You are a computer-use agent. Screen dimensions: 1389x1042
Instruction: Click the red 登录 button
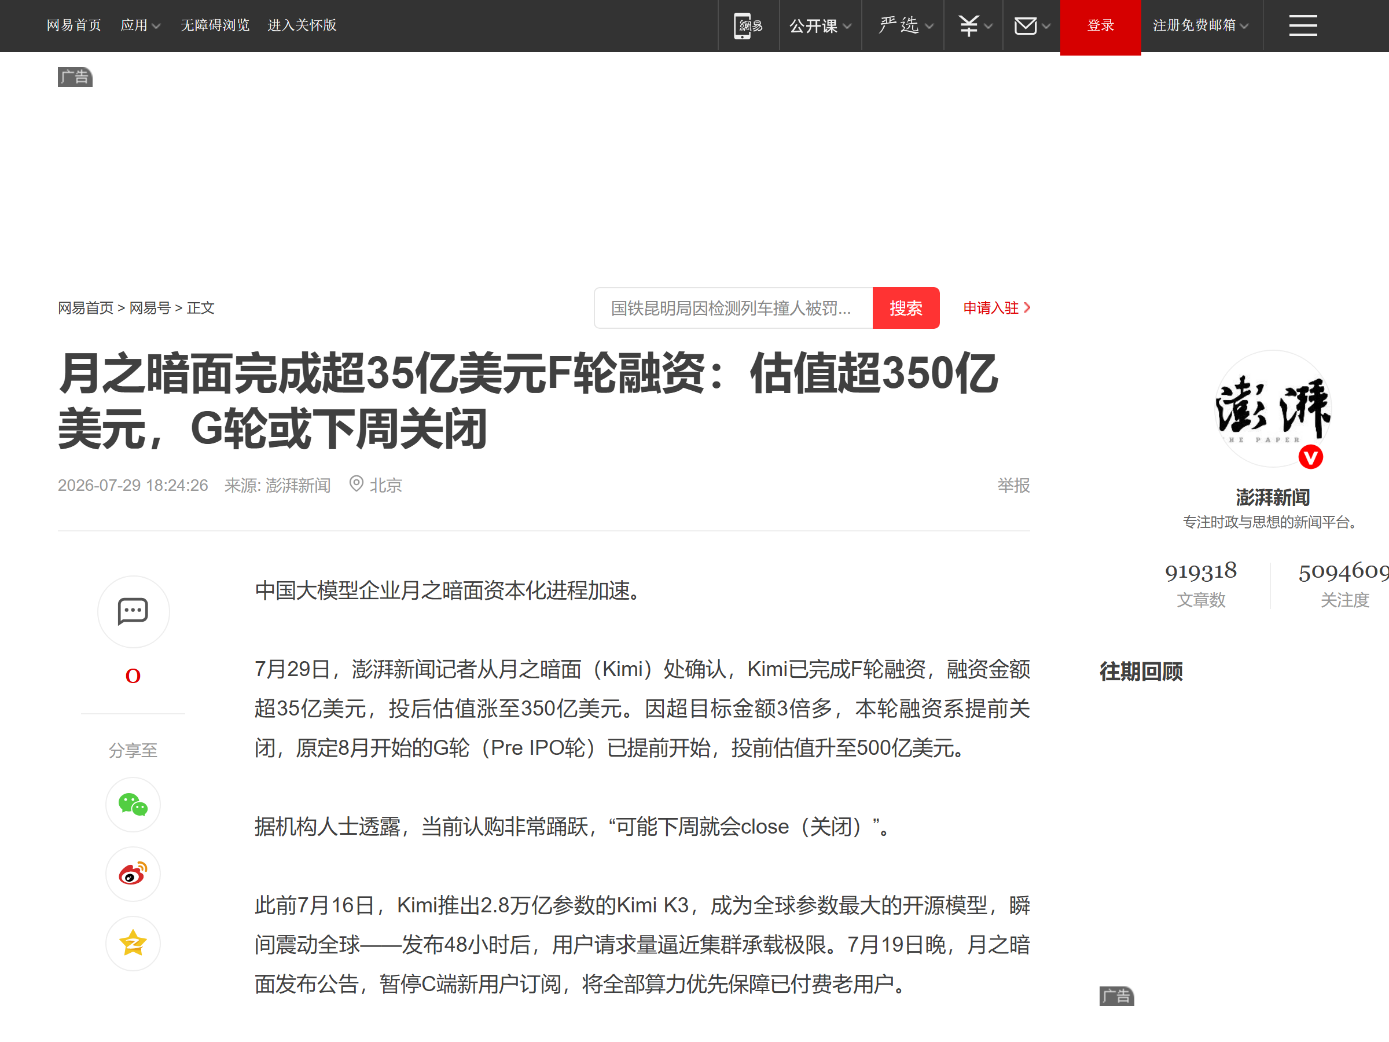click(1100, 28)
